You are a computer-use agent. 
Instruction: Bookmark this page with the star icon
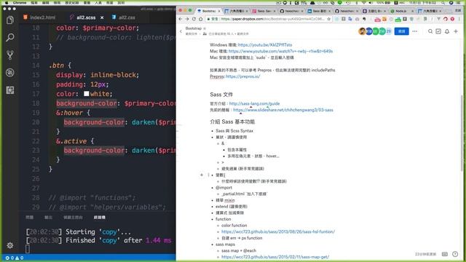click(x=328, y=19)
